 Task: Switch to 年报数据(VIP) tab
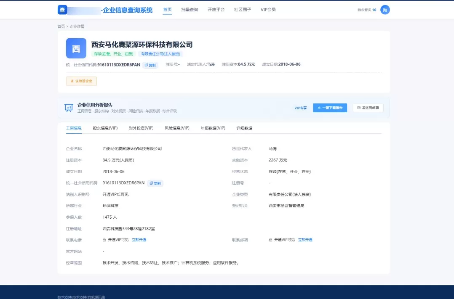(x=213, y=128)
